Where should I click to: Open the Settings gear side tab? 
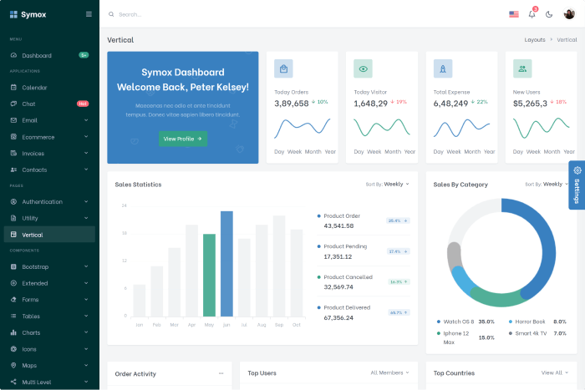[x=577, y=185]
